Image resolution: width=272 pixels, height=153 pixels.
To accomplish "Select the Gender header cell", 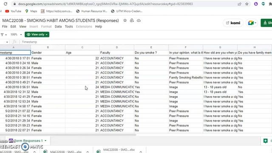I will [48, 53].
